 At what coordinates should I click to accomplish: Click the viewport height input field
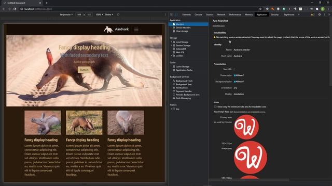pyautogui.click(x=89, y=14)
